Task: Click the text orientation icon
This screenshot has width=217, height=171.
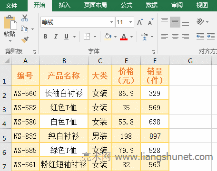Action: point(200,22)
